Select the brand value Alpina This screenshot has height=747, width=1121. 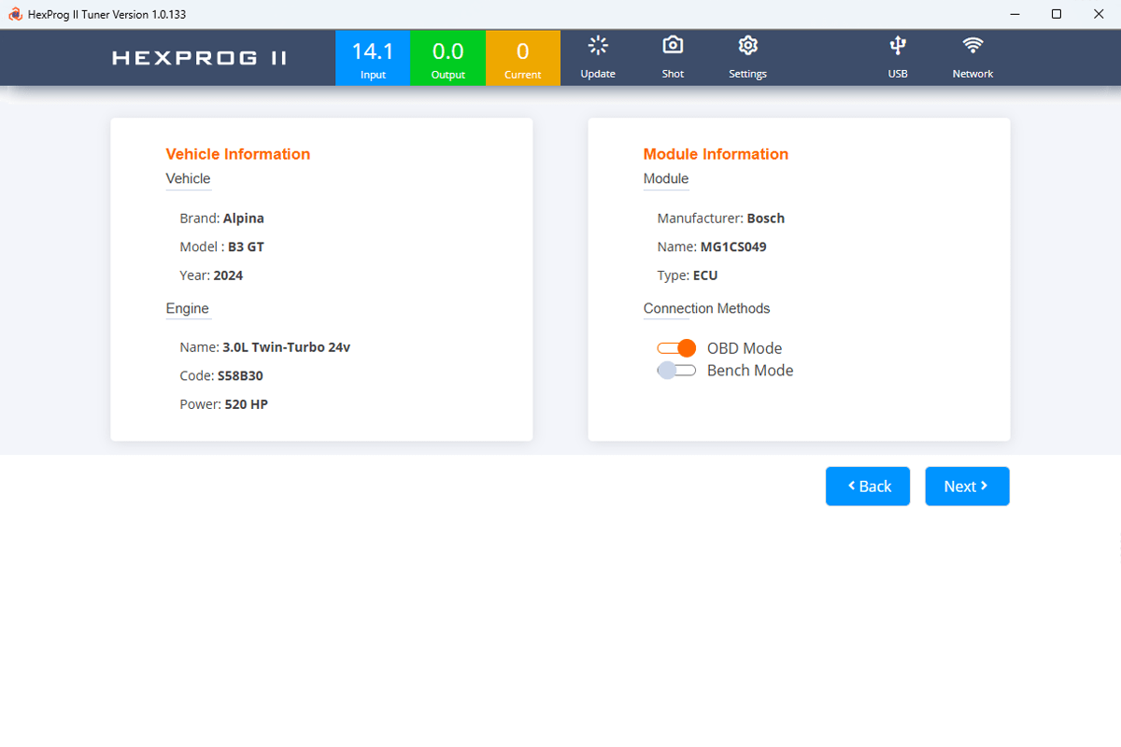click(x=244, y=218)
